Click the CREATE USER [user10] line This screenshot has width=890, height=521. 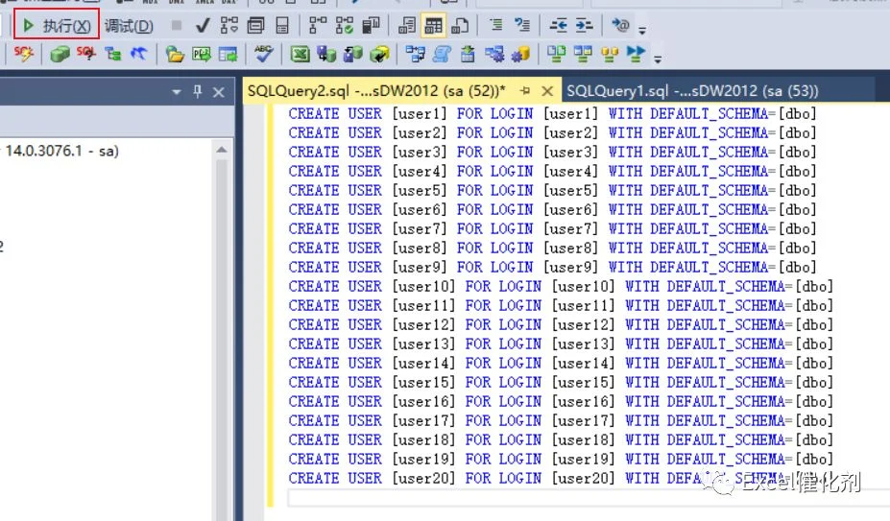point(561,286)
